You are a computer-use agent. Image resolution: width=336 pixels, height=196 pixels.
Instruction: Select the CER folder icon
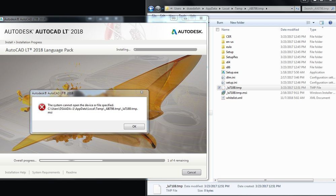pos(223,36)
